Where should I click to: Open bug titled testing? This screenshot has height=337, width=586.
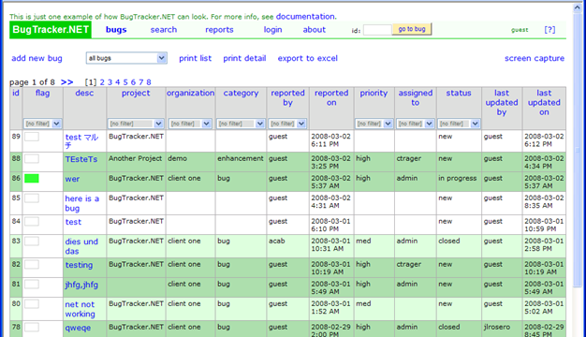point(79,265)
